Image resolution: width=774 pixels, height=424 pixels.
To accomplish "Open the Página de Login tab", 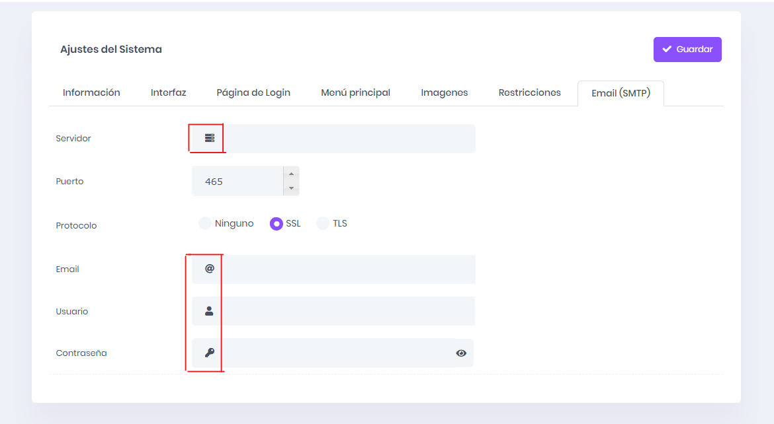I will click(253, 92).
